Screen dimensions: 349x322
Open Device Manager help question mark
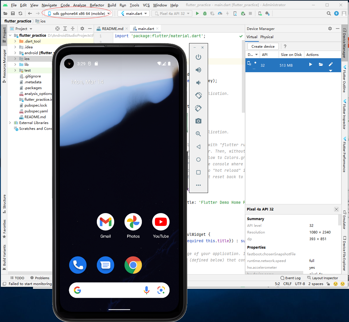click(x=285, y=46)
